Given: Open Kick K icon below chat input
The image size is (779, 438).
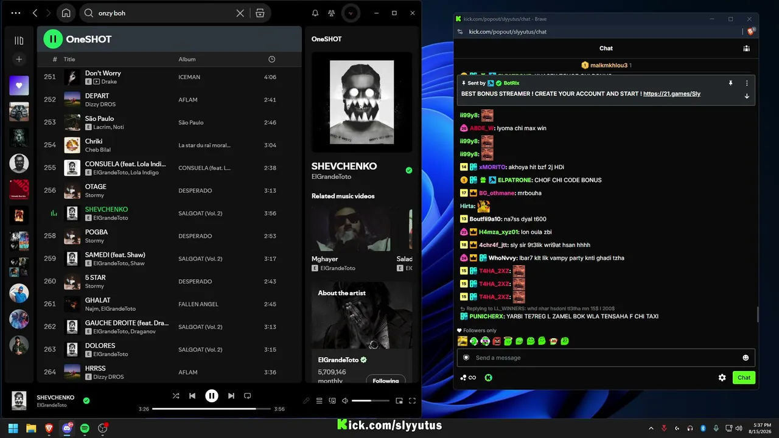Looking at the screenshot, I should pyautogui.click(x=488, y=378).
